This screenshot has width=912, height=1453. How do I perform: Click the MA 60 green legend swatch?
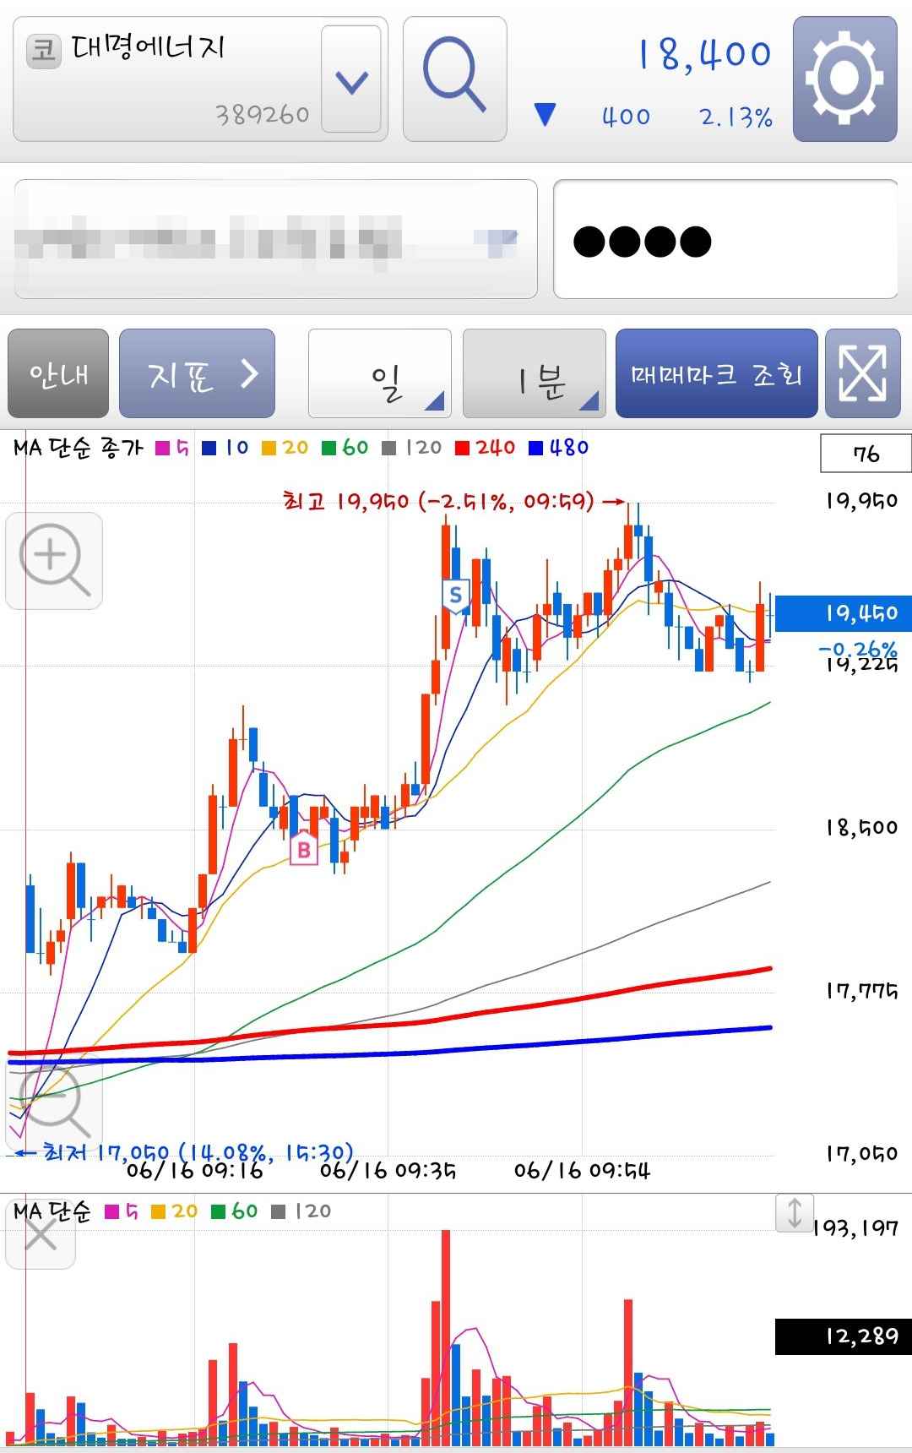click(x=329, y=449)
